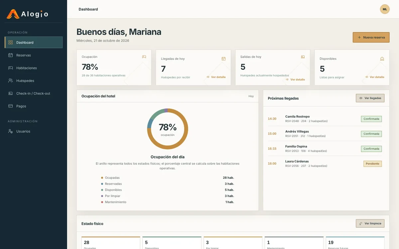Image resolution: width=399 pixels, height=249 pixels.
Task: Click the 28 hab. value for Ocupadas
Action: pos(228,178)
